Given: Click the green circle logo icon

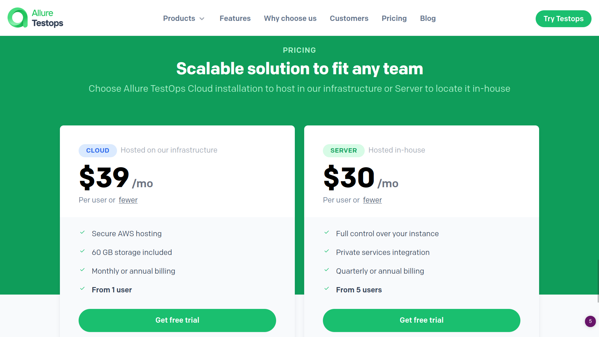Looking at the screenshot, I should (17, 18).
